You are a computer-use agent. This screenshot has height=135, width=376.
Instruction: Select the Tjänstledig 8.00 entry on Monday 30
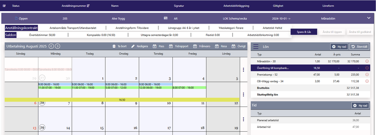(x=55, y=70)
